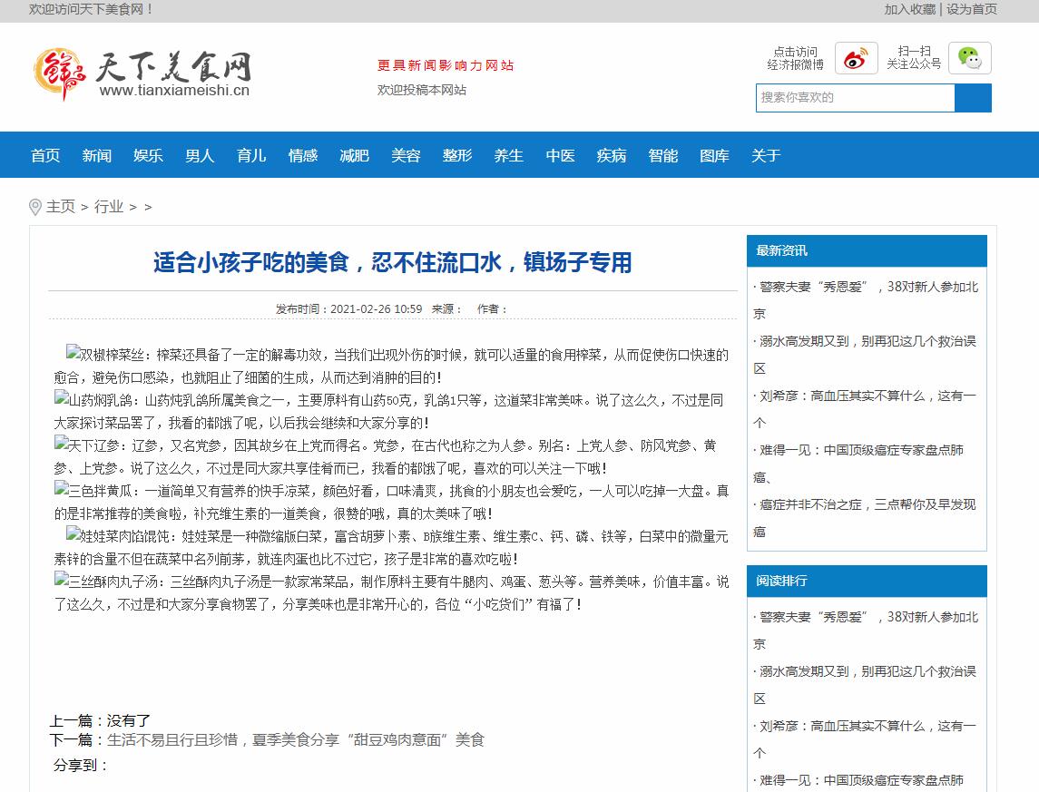Click the blue search button
Viewport: 1039px width, 792px height.
[x=973, y=98]
